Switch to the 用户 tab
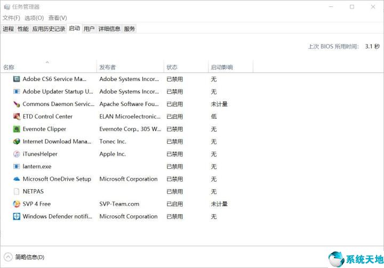Screen dimensions: 384x268 89,29
